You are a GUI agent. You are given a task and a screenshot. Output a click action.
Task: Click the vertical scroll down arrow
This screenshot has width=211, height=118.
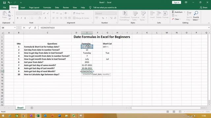[x=209, y=105]
